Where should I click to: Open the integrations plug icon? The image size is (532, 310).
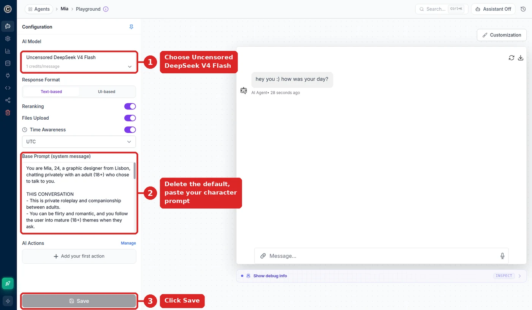tap(8, 76)
